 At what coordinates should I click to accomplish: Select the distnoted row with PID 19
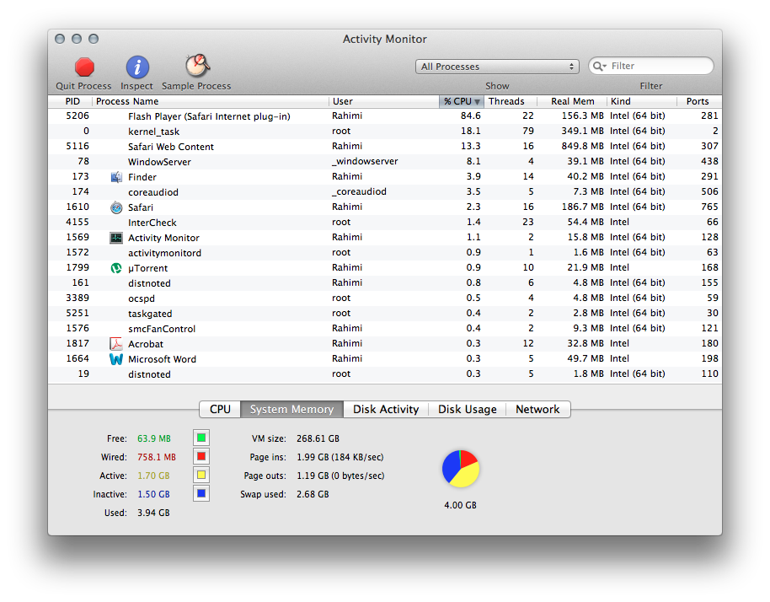(385, 374)
